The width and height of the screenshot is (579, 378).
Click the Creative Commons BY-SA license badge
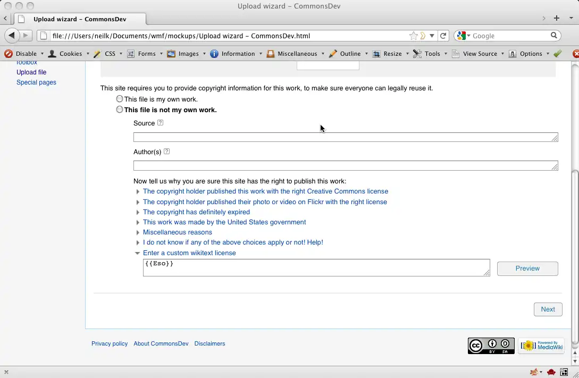[491, 346]
